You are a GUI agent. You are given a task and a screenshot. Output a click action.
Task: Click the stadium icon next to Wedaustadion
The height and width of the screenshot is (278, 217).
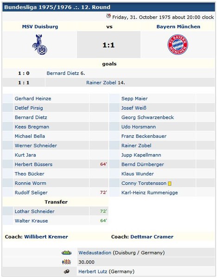point(66,252)
